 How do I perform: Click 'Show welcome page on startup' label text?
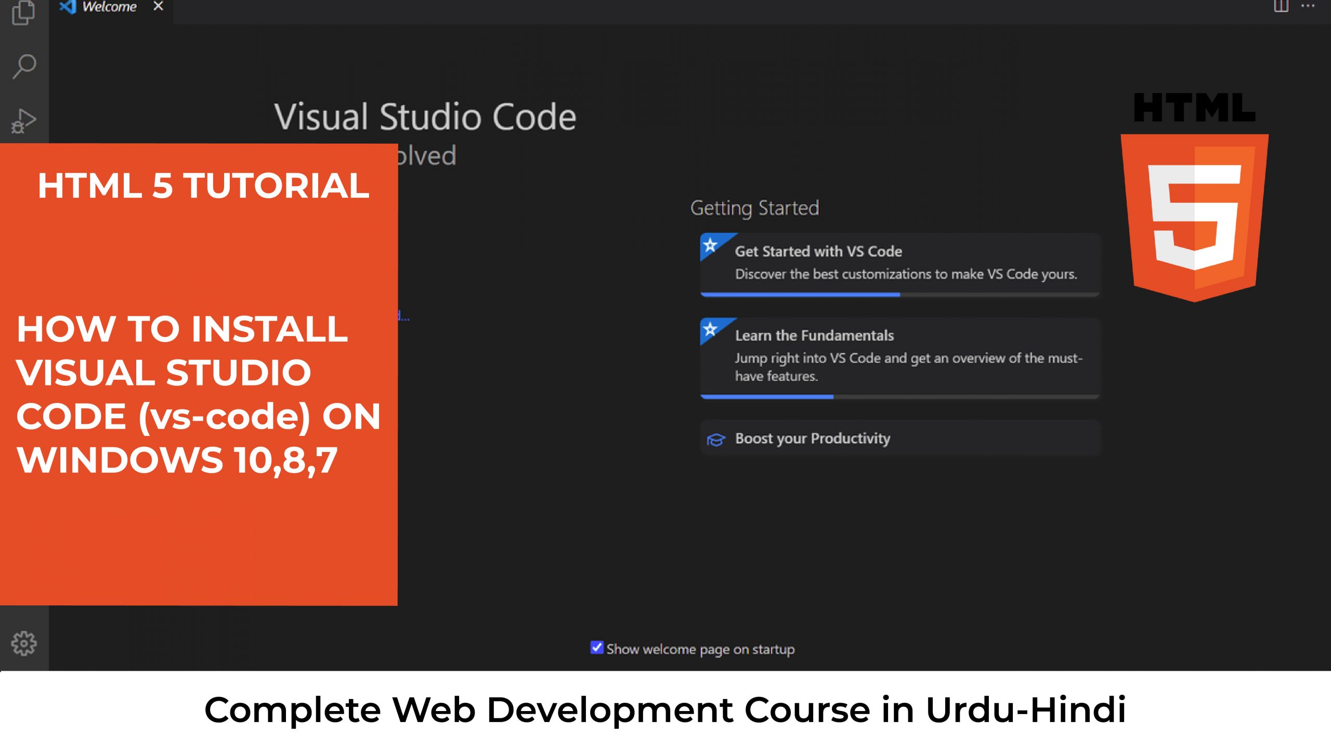coord(700,649)
